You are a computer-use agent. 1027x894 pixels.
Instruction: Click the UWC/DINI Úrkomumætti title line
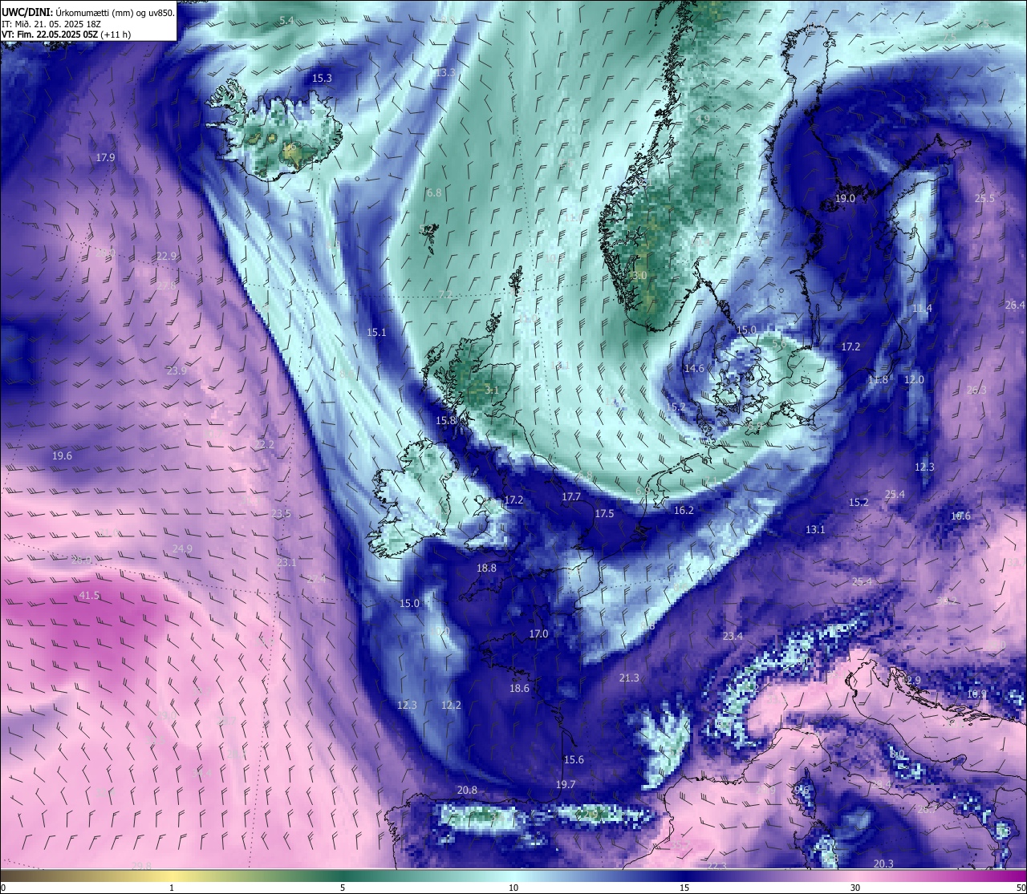(88, 12)
